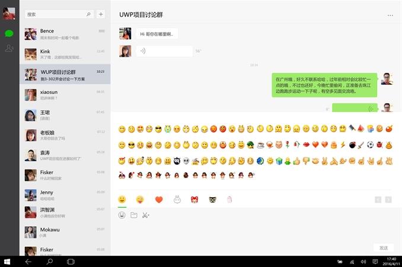Insert the thumbs up emoji
The height and width of the screenshot is (267, 402).
click(296, 161)
